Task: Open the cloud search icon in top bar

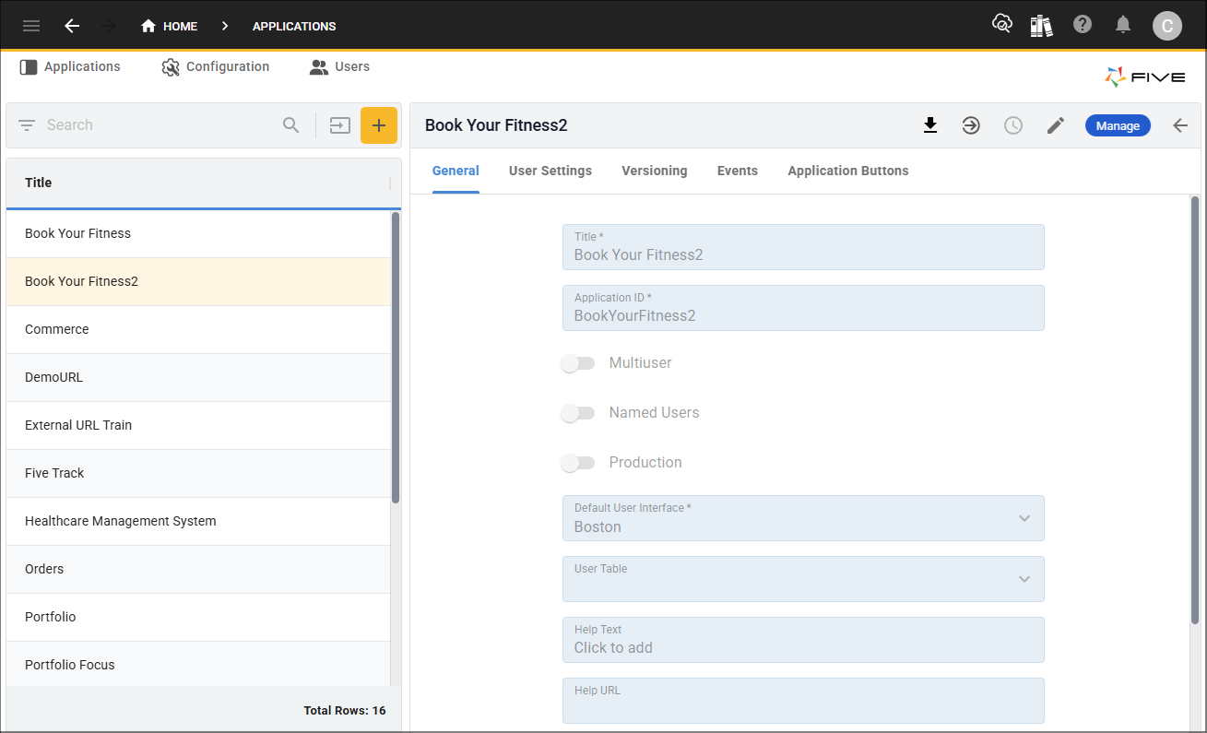Action: coord(1001,25)
